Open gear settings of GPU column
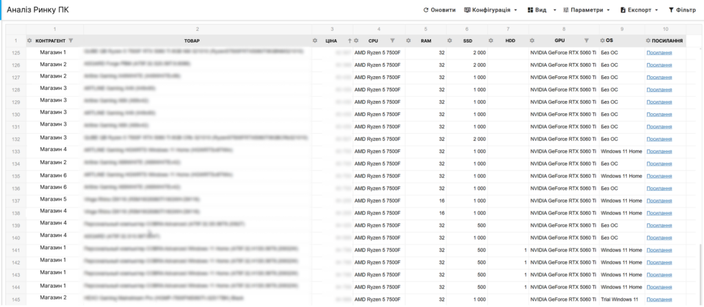This screenshot has height=307, width=704. 532,41
